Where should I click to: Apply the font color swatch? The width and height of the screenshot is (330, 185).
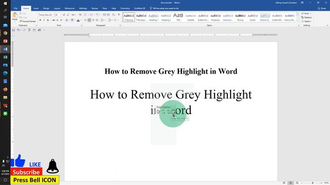click(x=78, y=20)
